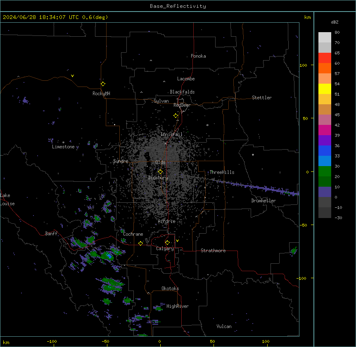This screenshot has height=347, width=356.
Task: Click the Drumheller label
Action: [x=263, y=201]
